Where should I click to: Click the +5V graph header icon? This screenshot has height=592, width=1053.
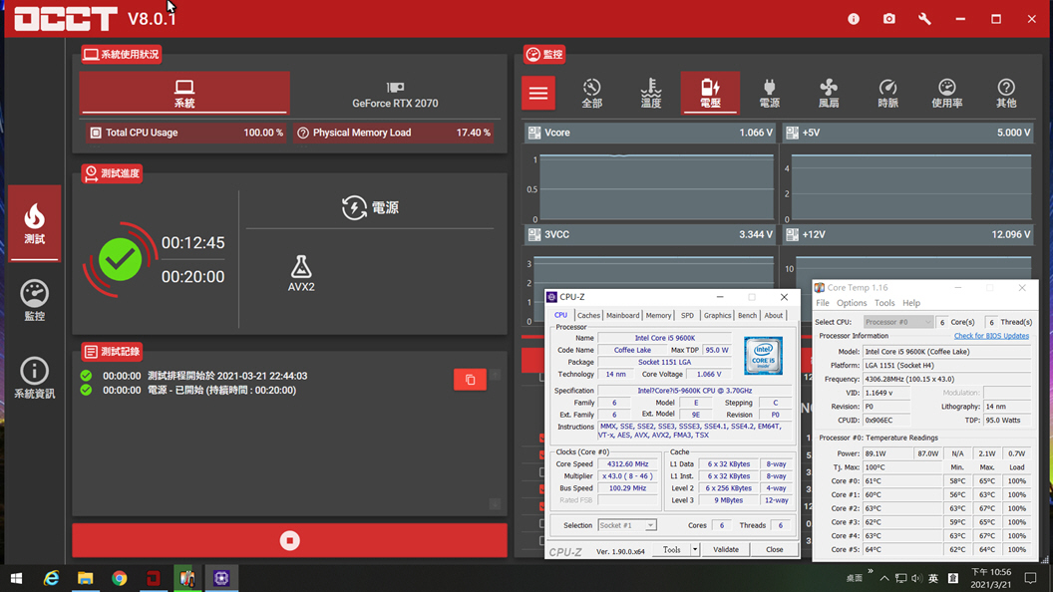[792, 133]
